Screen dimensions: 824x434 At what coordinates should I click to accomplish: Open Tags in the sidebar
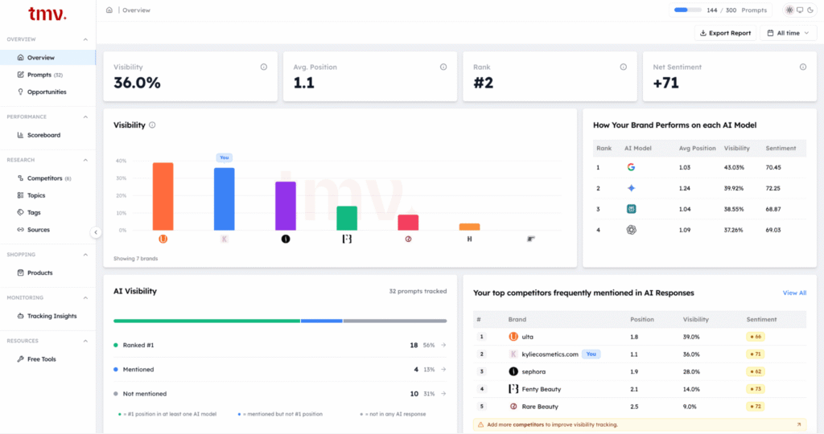pyautogui.click(x=29, y=212)
